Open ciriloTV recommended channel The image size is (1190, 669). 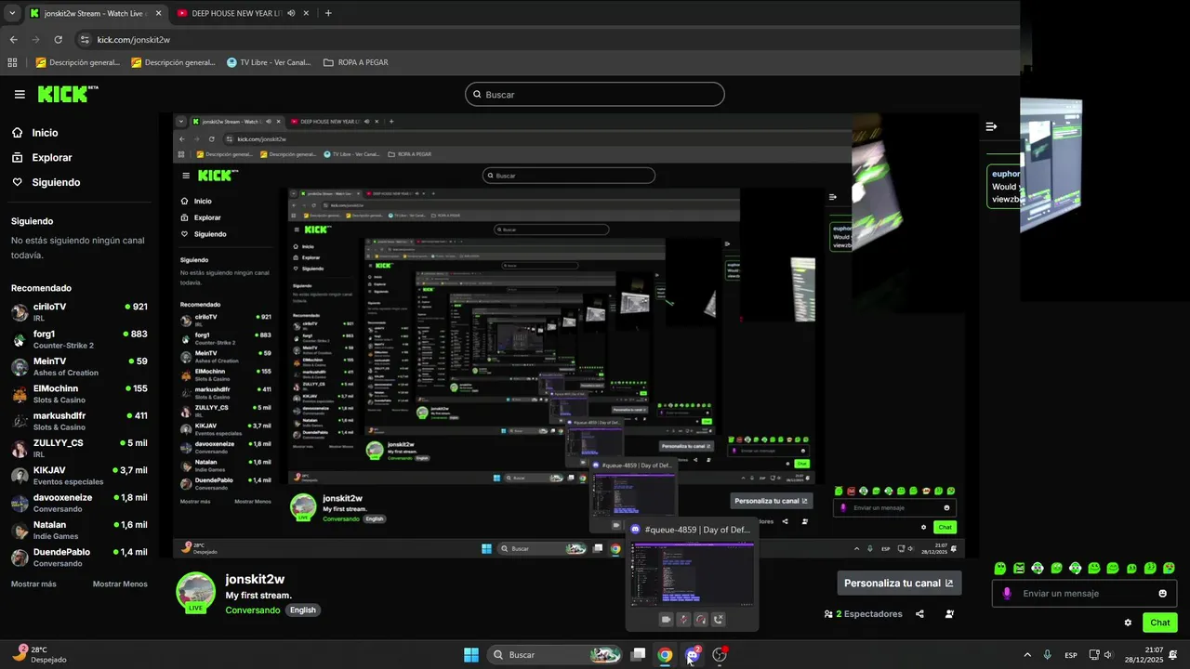[79, 312]
